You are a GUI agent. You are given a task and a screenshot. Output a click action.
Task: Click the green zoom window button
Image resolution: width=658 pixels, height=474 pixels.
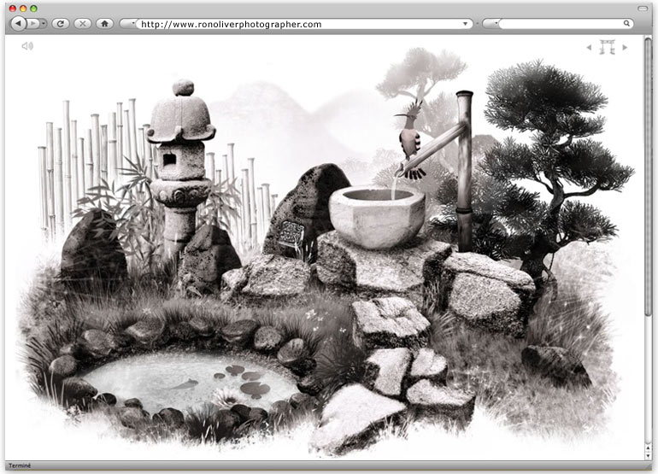pyautogui.click(x=33, y=9)
